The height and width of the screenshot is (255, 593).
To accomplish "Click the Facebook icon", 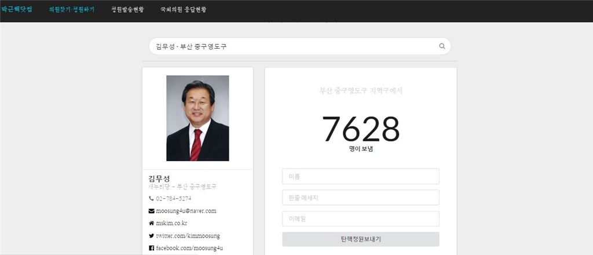I will click(151, 248).
